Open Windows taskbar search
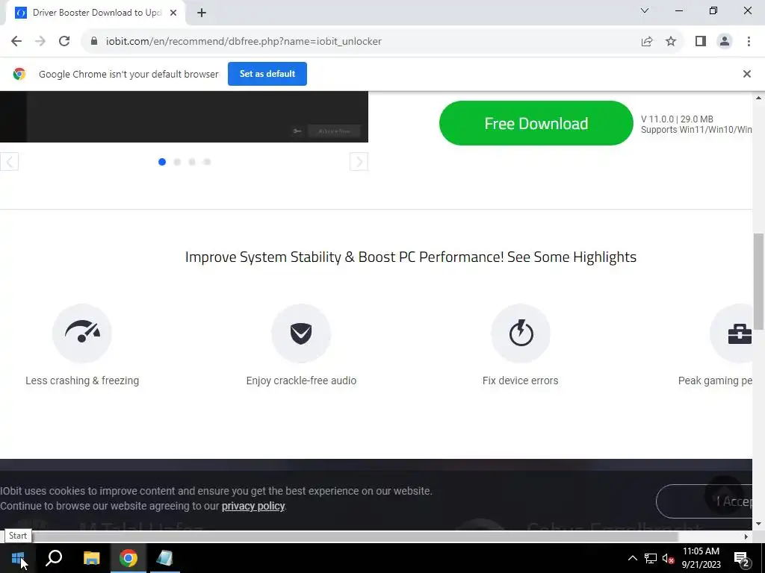765x573 pixels. [54, 558]
